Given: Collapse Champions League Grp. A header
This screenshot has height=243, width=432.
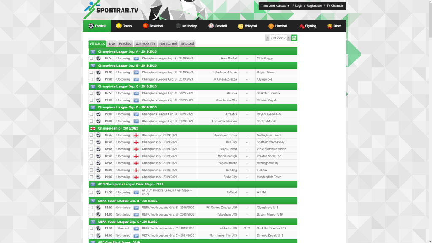Looking at the screenshot, I should pyautogui.click(x=193, y=51).
